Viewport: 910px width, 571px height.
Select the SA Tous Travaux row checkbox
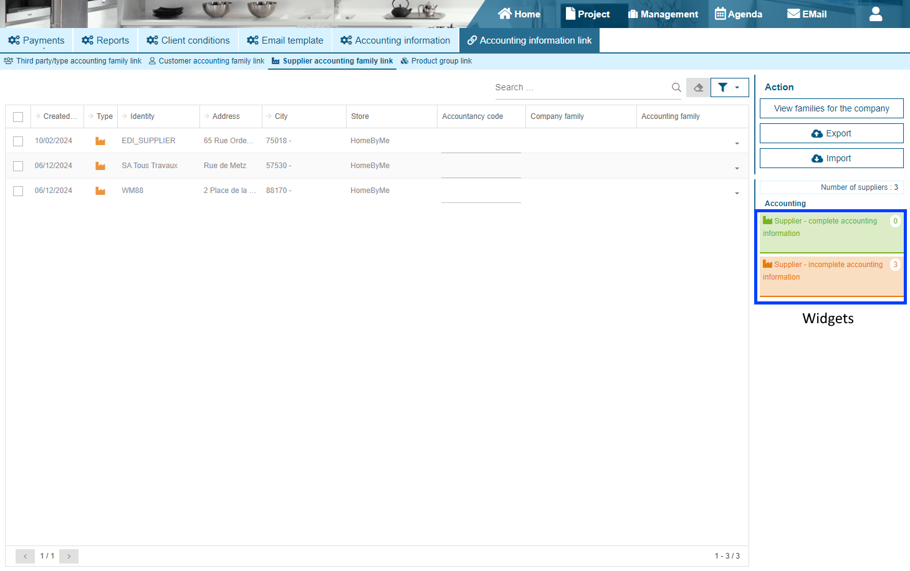(x=18, y=166)
